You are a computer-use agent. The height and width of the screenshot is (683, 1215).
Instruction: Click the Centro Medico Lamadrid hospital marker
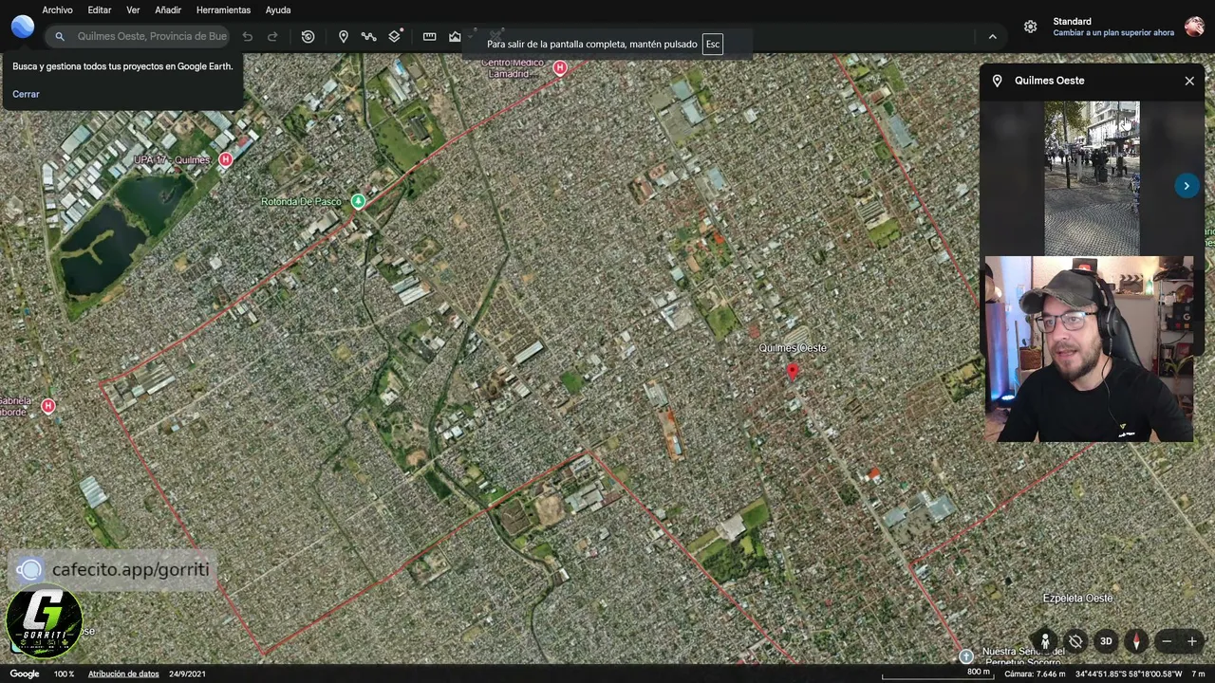(560, 67)
